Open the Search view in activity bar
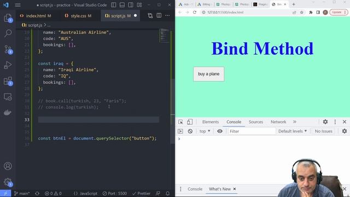Screen dimensions: 350x197 [x=8, y=33]
